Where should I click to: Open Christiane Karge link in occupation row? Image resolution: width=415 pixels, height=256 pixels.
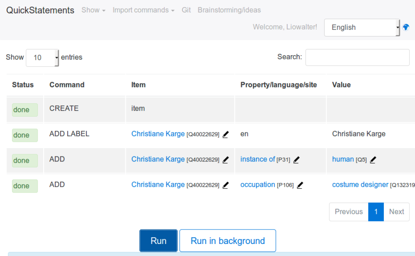coord(158,185)
